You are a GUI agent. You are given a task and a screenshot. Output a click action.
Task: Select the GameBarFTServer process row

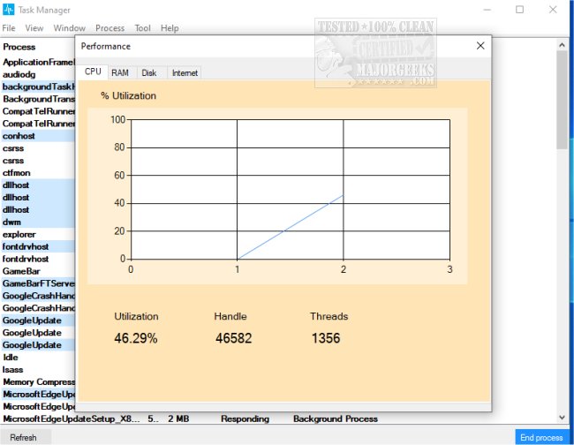tap(38, 283)
